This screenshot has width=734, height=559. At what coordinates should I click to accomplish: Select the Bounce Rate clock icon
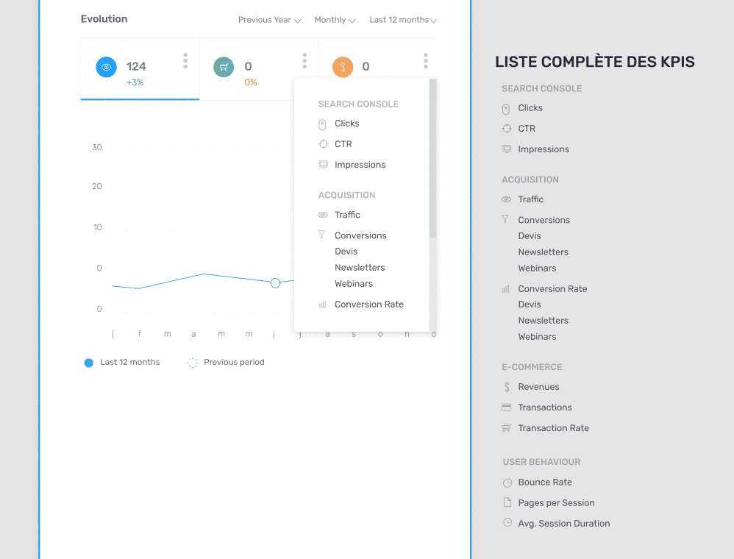pos(507,482)
